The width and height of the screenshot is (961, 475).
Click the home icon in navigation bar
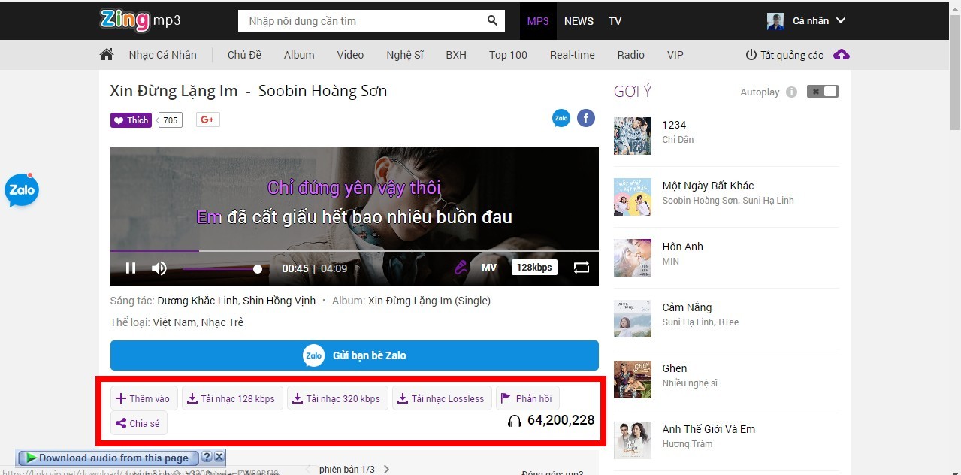[x=107, y=55]
